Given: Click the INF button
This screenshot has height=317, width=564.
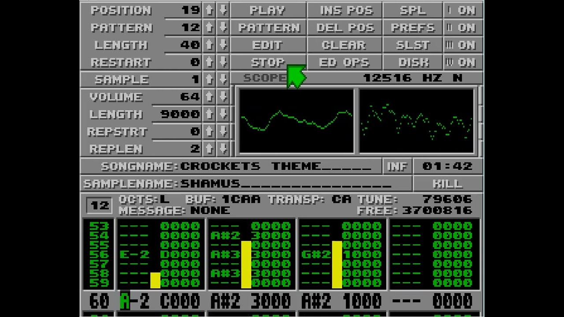Looking at the screenshot, I should 397,166.
